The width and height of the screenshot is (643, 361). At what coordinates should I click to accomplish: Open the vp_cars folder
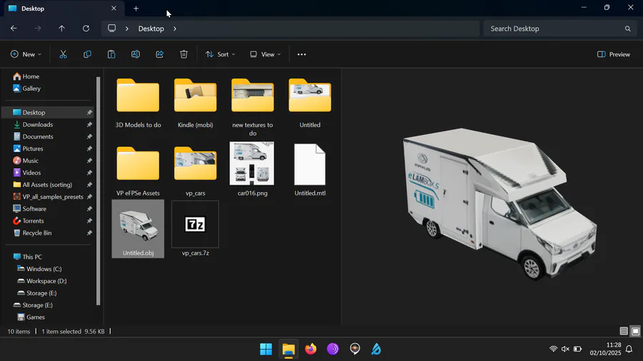[195, 171]
